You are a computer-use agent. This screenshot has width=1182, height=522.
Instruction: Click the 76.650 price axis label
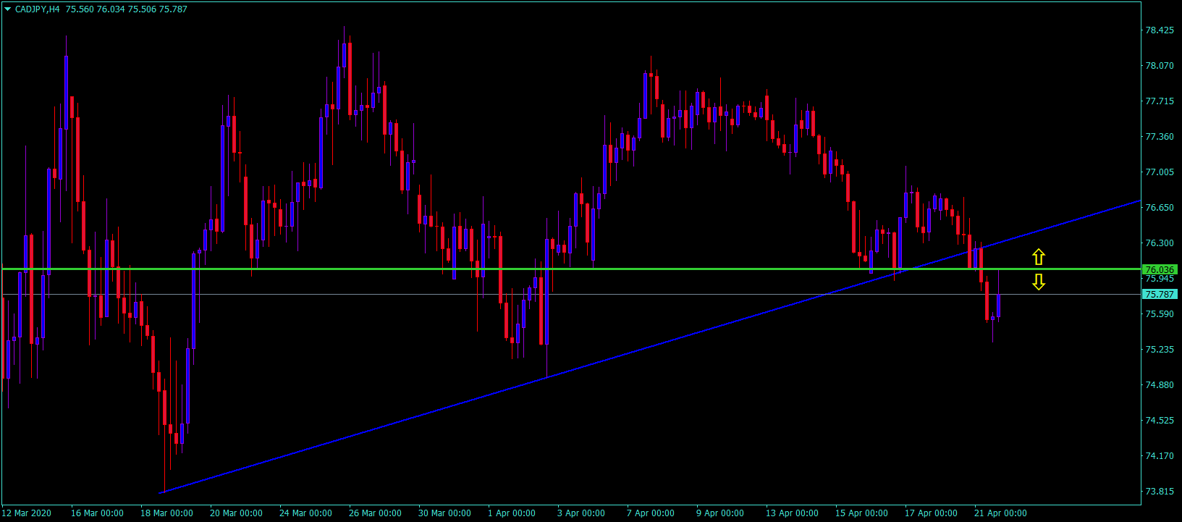click(1160, 208)
